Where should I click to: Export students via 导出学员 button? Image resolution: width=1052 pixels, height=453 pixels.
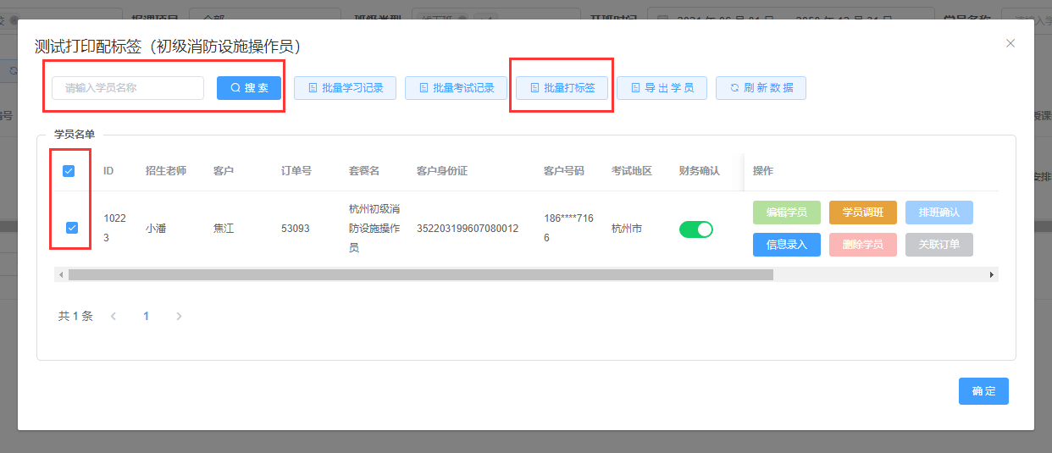point(662,88)
